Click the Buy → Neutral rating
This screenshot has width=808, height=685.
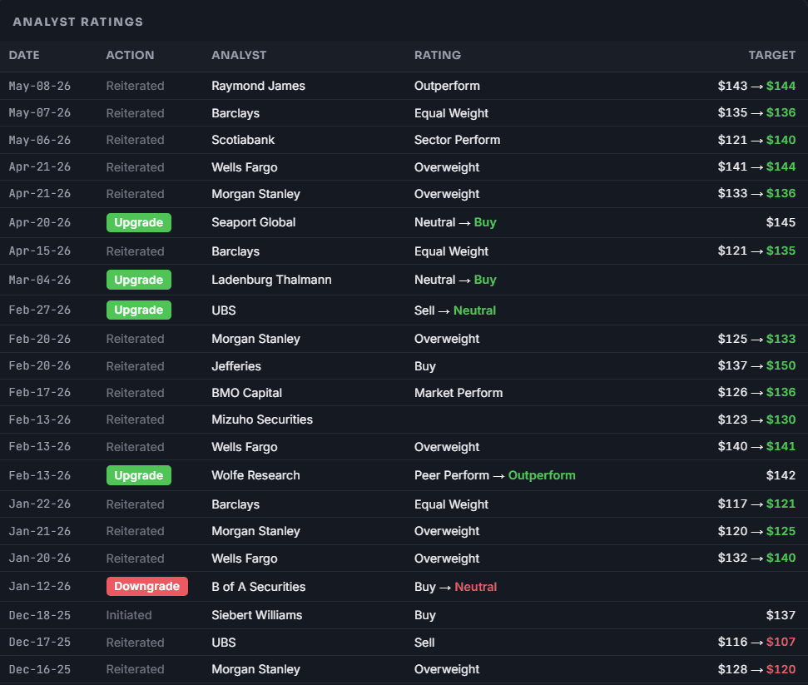[455, 587]
